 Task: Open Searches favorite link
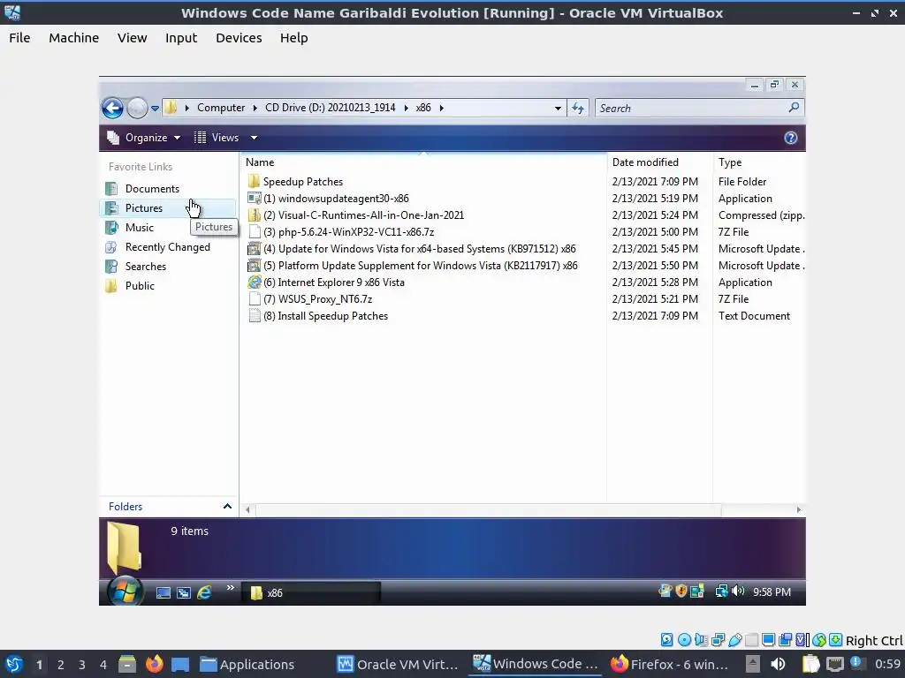pyautogui.click(x=146, y=267)
